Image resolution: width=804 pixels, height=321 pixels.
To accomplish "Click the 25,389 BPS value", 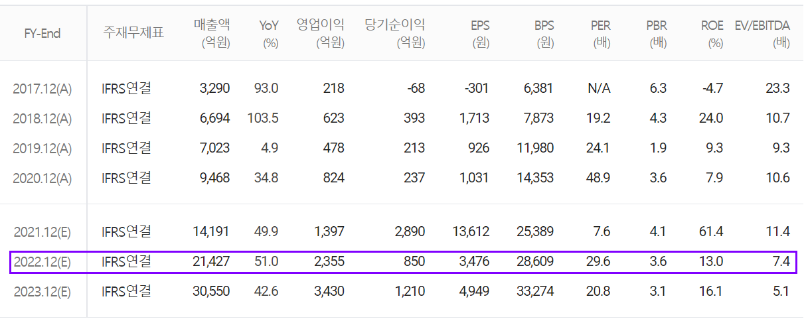I will (x=535, y=231).
